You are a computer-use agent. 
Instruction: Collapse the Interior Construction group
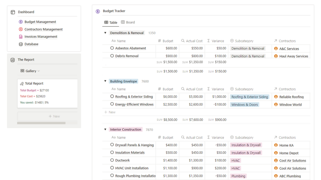point(105,130)
